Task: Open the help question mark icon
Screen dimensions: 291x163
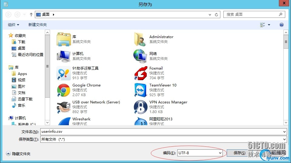Action: point(282,25)
